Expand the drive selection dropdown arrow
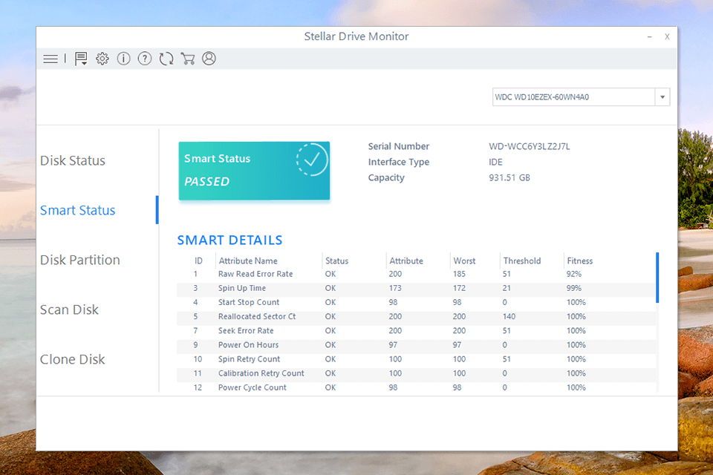This screenshot has width=713, height=475. 662,97
